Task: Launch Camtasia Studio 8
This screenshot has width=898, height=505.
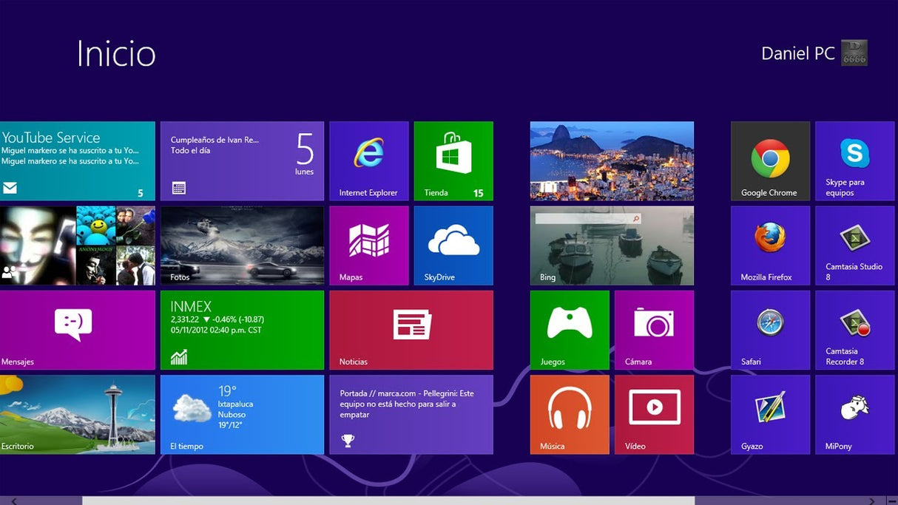Action: 854,245
